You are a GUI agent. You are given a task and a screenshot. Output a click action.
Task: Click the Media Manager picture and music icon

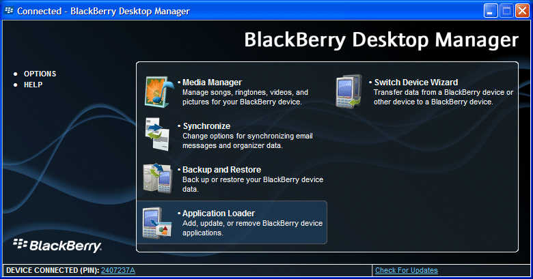(159, 92)
